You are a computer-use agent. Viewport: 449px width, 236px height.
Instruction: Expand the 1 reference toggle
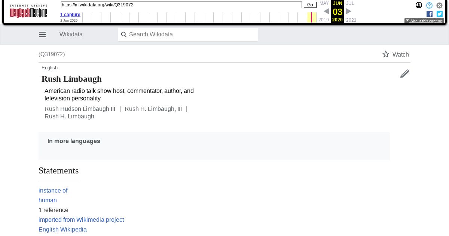tap(54, 210)
